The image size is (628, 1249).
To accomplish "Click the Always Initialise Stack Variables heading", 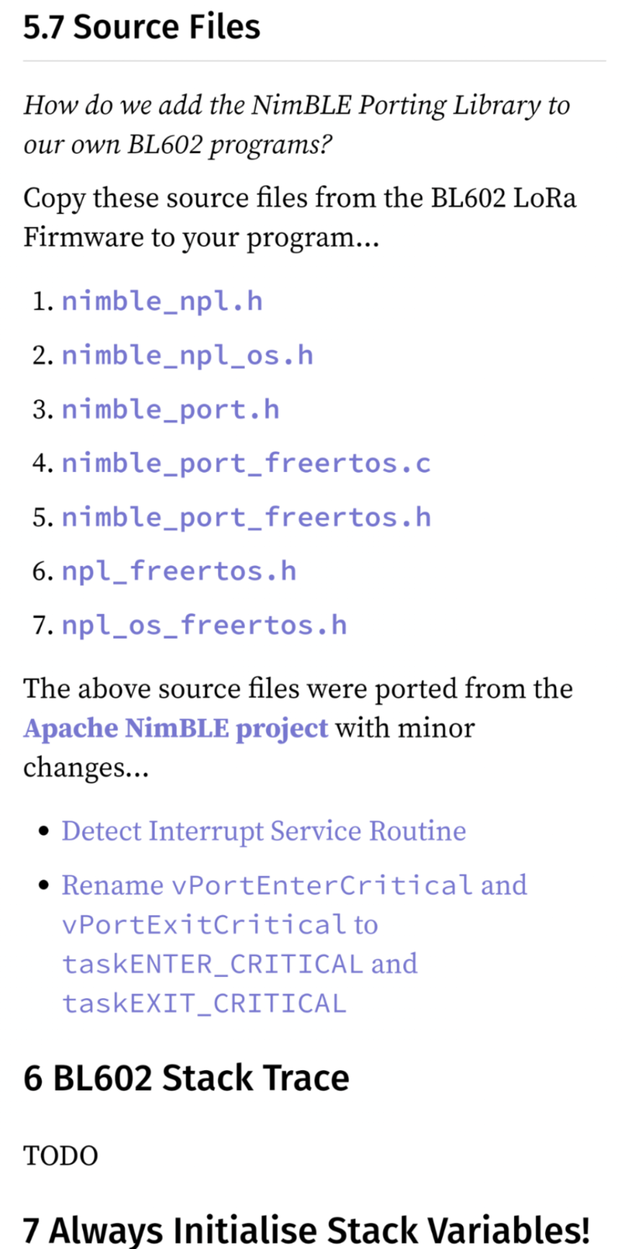I will 306,1230.
